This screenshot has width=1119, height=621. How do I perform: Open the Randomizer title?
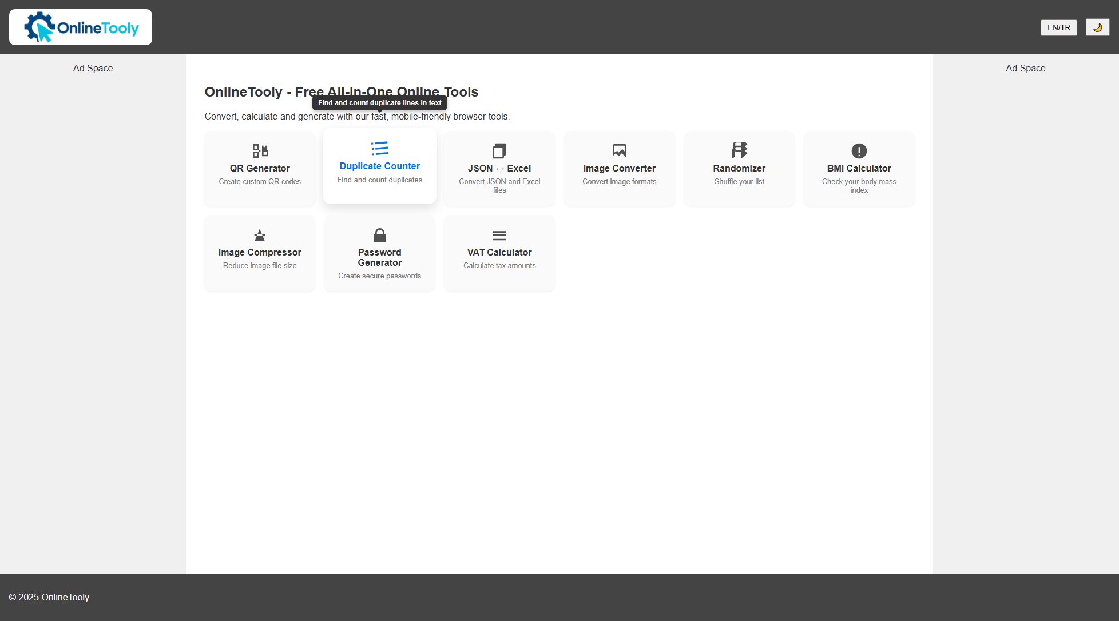point(739,168)
